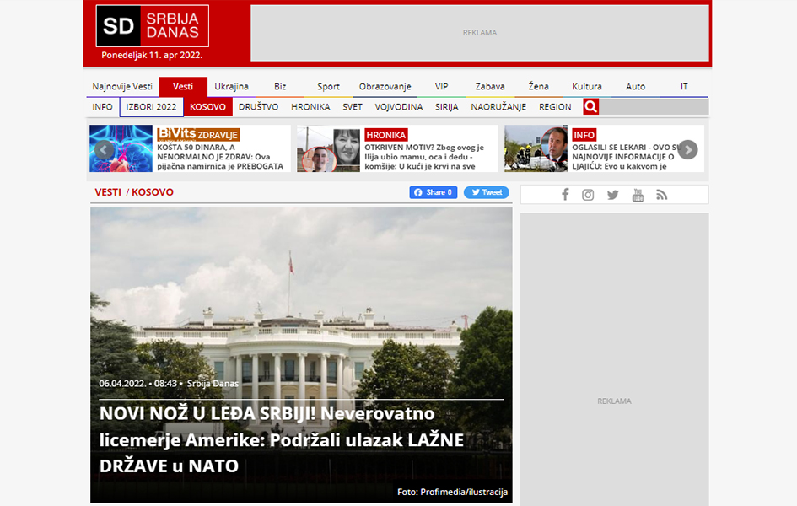Open the Ukrajina menu item

[x=232, y=86]
